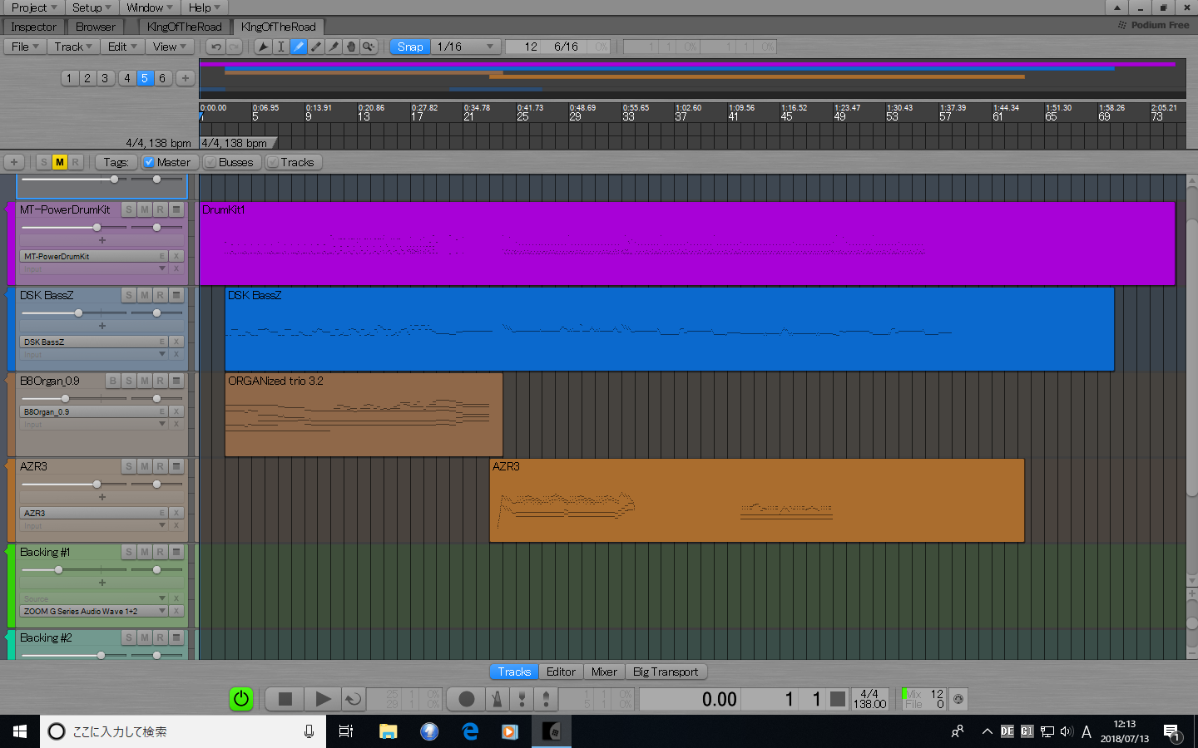Open File Explorer from taskbar
This screenshot has width=1198, height=748.
point(388,731)
